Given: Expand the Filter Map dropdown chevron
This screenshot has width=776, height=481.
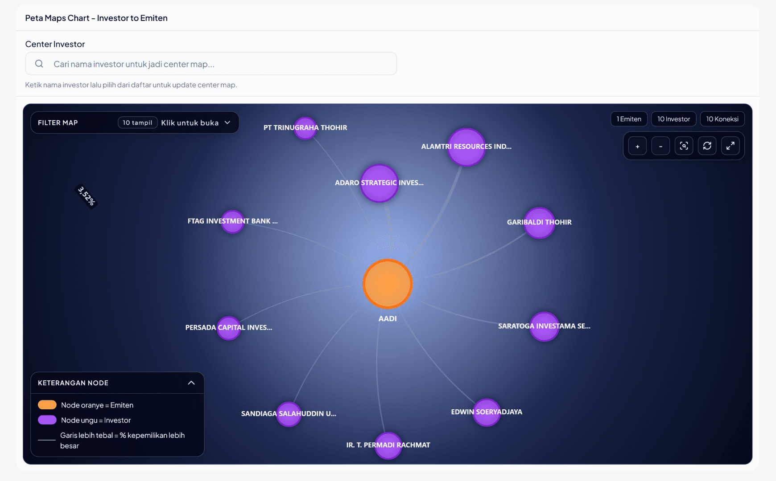Looking at the screenshot, I should pyautogui.click(x=227, y=122).
